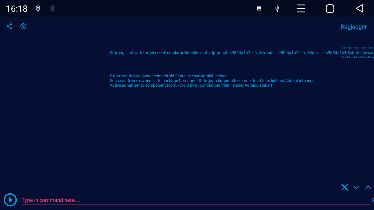Open recent apps with three-line icon
Screen dimensions: 374x210
click(x=301, y=8)
